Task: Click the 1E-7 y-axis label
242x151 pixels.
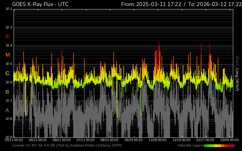Action: 9,101
